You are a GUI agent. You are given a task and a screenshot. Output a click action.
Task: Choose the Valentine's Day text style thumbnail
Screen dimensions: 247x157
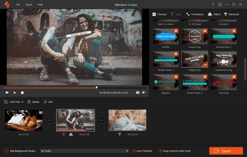(x=224, y=59)
